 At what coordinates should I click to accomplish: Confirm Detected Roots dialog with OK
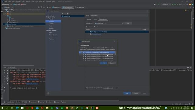point(104,63)
